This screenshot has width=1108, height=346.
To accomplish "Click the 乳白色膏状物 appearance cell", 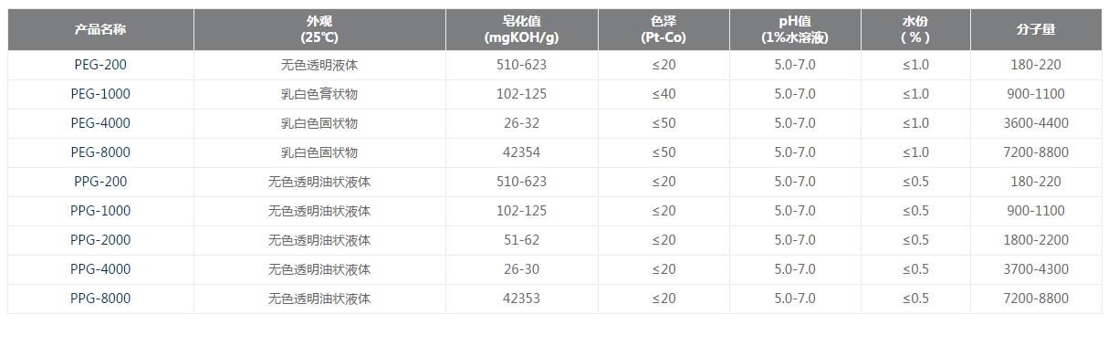I will click(319, 94).
